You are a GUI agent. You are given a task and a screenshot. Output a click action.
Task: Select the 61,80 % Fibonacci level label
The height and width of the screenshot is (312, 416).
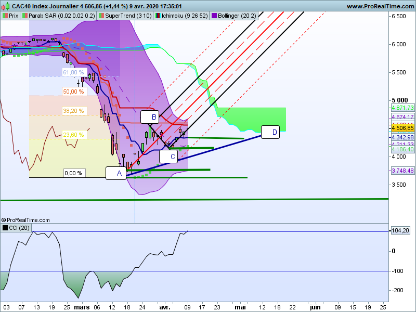73,72
